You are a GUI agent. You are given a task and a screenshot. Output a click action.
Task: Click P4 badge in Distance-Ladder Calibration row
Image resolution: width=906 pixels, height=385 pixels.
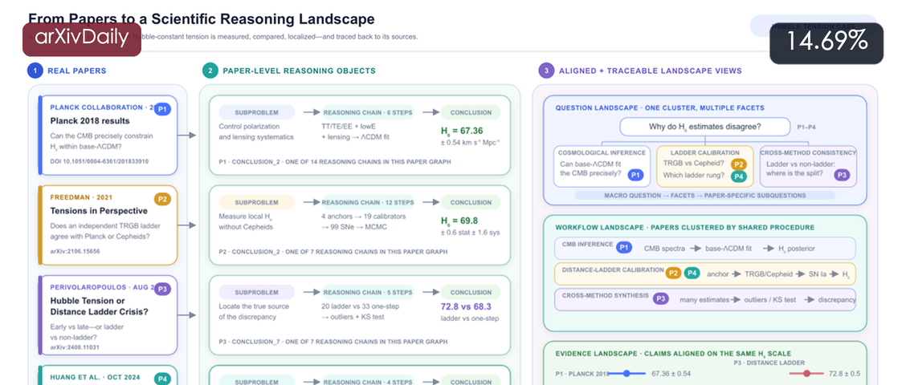(692, 273)
